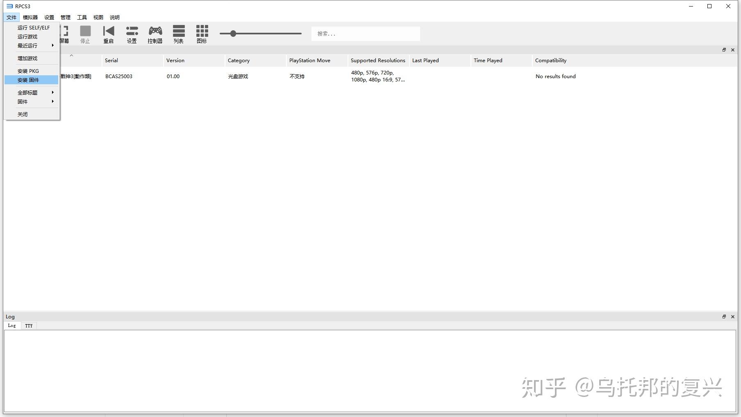Expand the 最近运行 submenu
The width and height of the screenshot is (741, 417).
pos(52,45)
